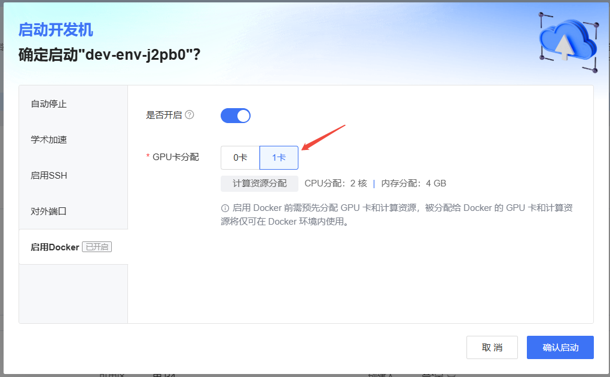Select the 0卡 GPU option

click(x=240, y=158)
